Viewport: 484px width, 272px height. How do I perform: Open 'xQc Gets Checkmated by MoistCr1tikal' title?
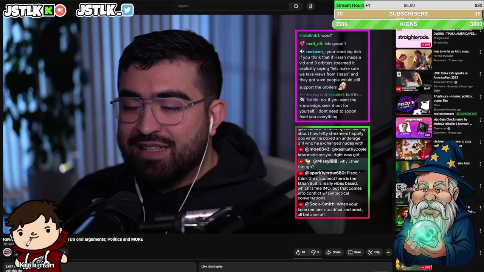(x=453, y=122)
